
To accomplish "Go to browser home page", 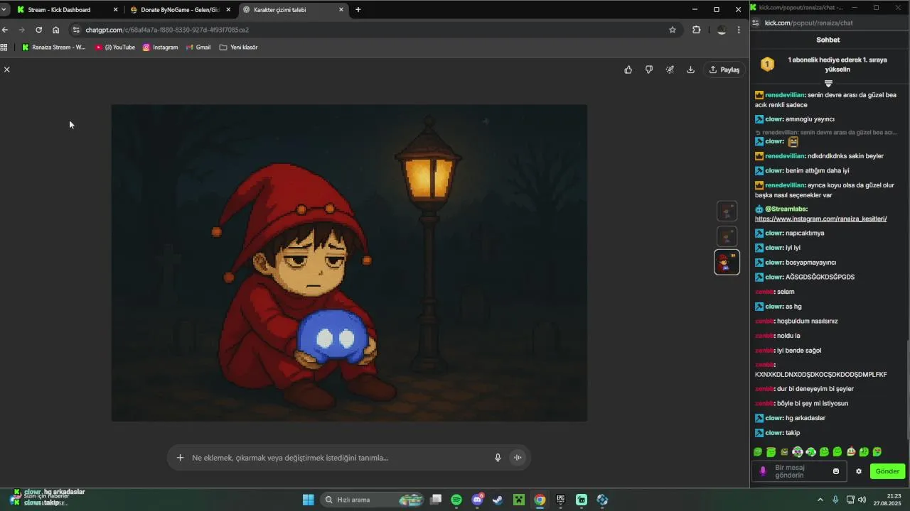I will [x=55, y=30].
